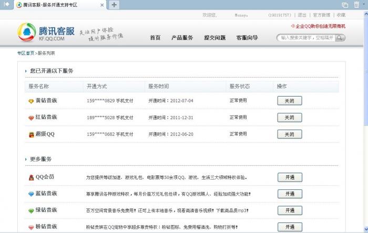Open the tab bar dropdown arrow at far right
This screenshot has width=368, height=233.
(364, 4)
